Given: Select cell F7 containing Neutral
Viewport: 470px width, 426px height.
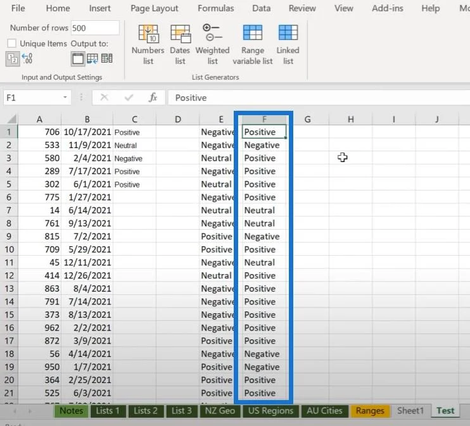Looking at the screenshot, I should click(x=264, y=210).
